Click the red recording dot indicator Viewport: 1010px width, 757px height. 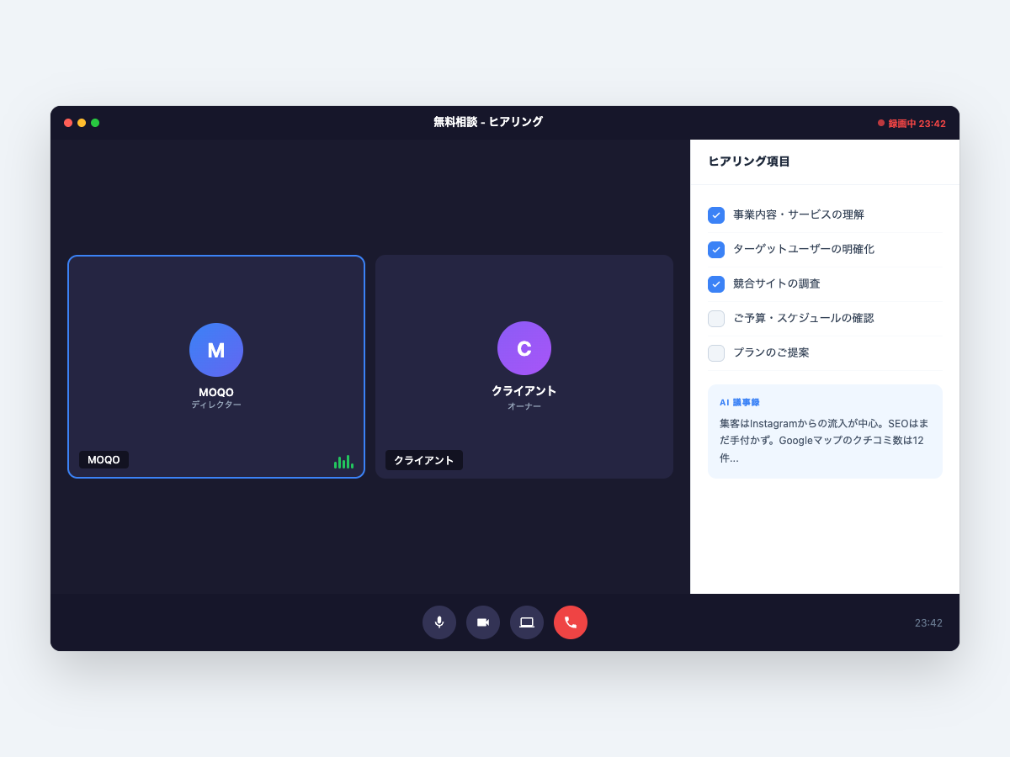pyautogui.click(x=881, y=123)
